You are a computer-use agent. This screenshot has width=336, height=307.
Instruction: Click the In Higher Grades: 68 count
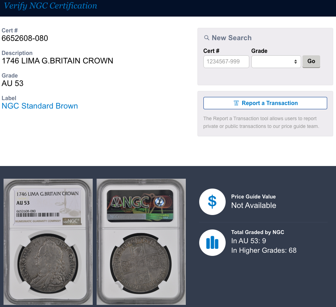pyautogui.click(x=264, y=251)
